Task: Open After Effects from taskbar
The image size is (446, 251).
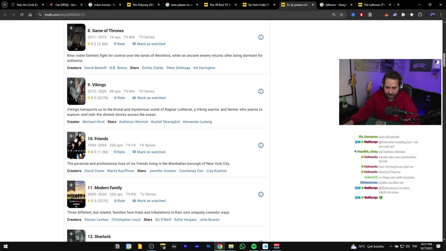Action: click(x=197, y=246)
